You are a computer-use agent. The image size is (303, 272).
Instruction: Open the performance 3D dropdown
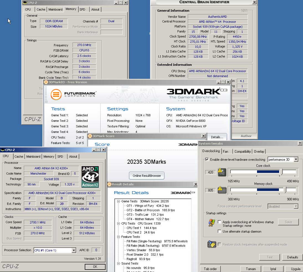[296, 160]
